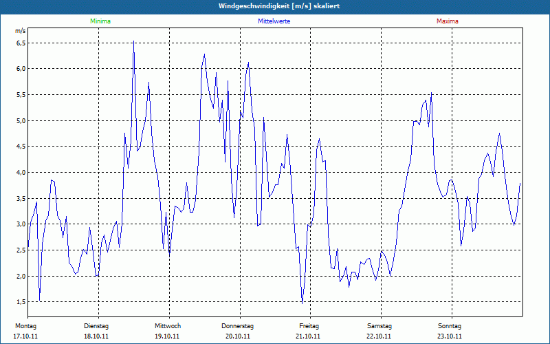Click the Sonntag day label
This screenshot has height=344, width=550.
tap(450, 326)
